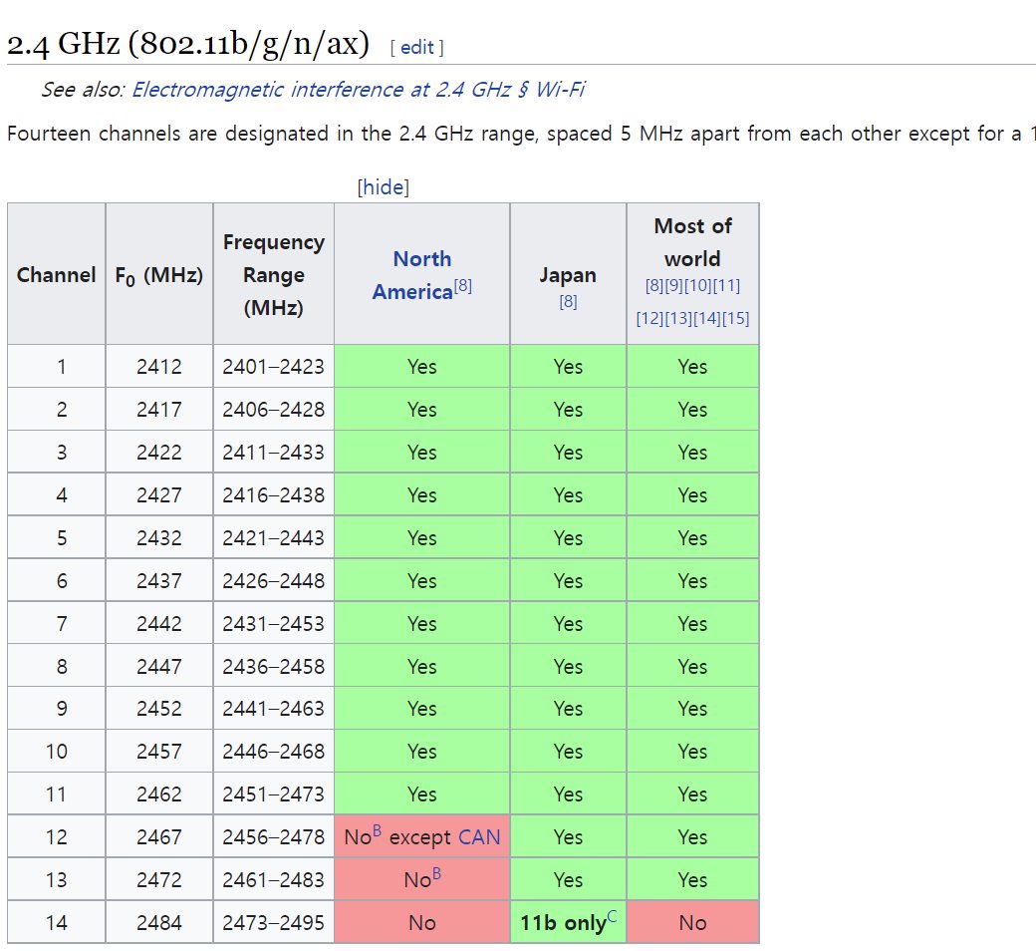Open reference [10] in Most of world header
Screen dimensions: 1036x951
click(697, 286)
